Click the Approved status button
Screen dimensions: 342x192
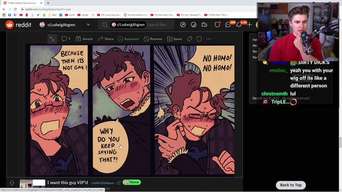tap(128, 39)
